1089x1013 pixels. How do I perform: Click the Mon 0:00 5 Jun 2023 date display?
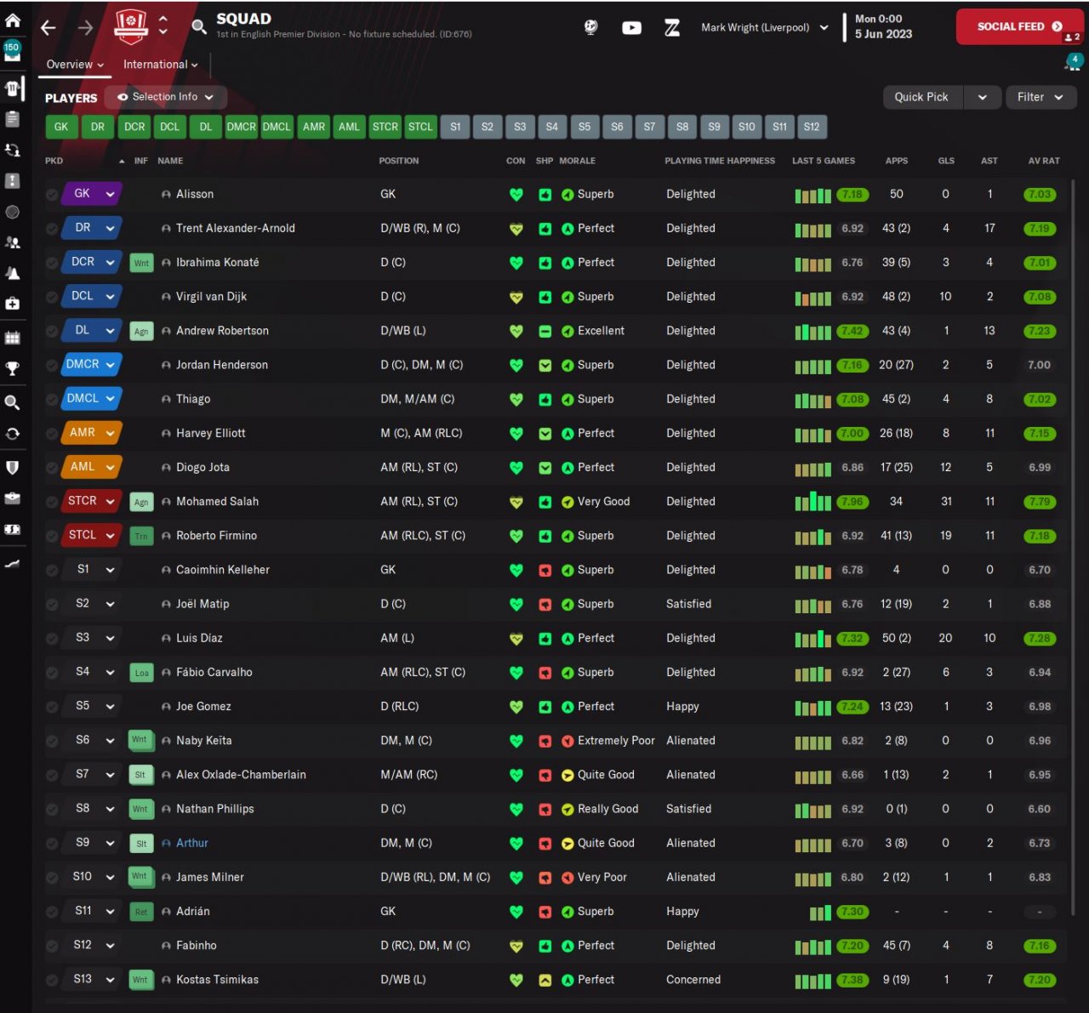pos(883,26)
